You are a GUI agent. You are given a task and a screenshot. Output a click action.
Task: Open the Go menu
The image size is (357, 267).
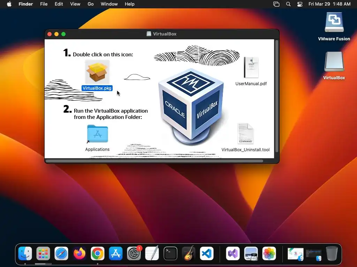point(91,4)
